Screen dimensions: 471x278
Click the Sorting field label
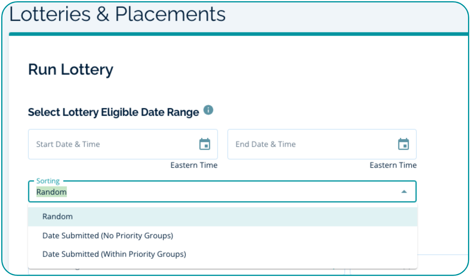click(48, 181)
